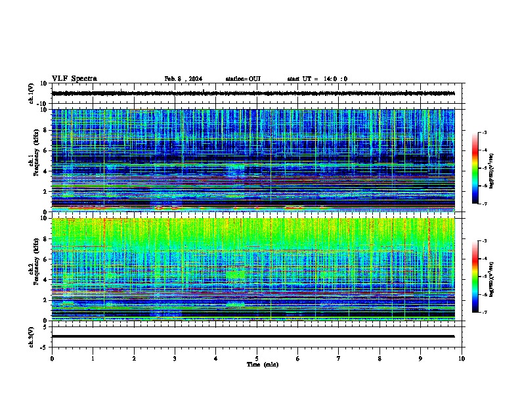The height and width of the screenshot is (402, 520).
Task: Click the "-7" label on ch.2 color bar
Action: coord(484,313)
